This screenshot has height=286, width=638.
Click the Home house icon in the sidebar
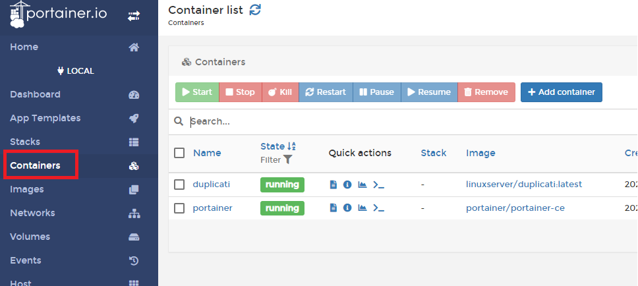tap(134, 47)
